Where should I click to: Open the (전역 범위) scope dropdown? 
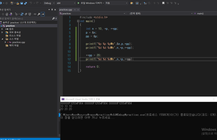click(160, 13)
